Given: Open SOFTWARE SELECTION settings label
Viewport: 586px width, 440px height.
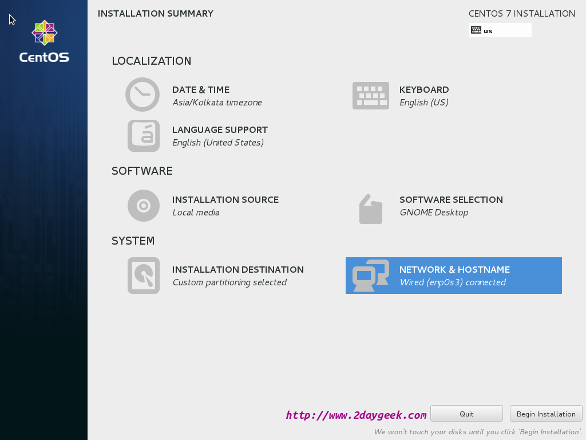Looking at the screenshot, I should coord(451,200).
